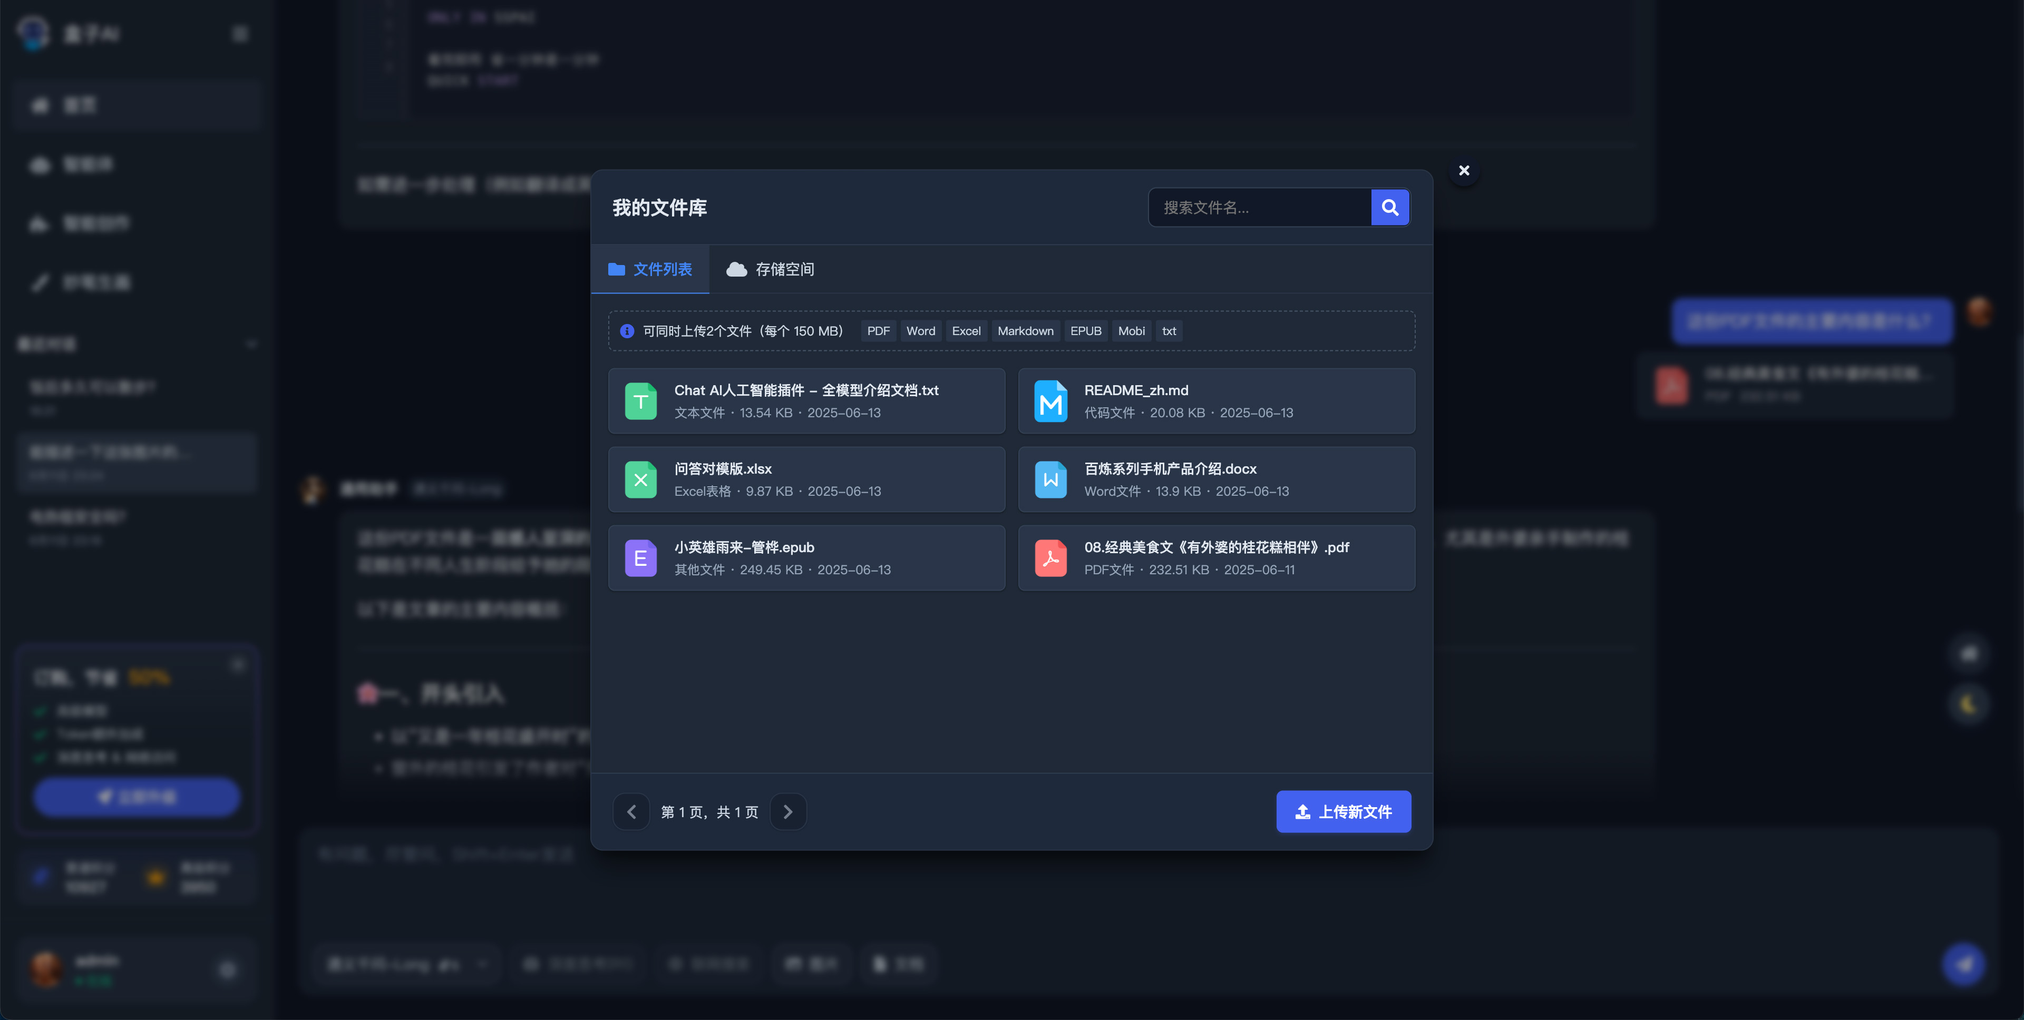Viewport: 2024px width, 1020px height.
Task: Click the Excel format tag
Action: point(966,331)
